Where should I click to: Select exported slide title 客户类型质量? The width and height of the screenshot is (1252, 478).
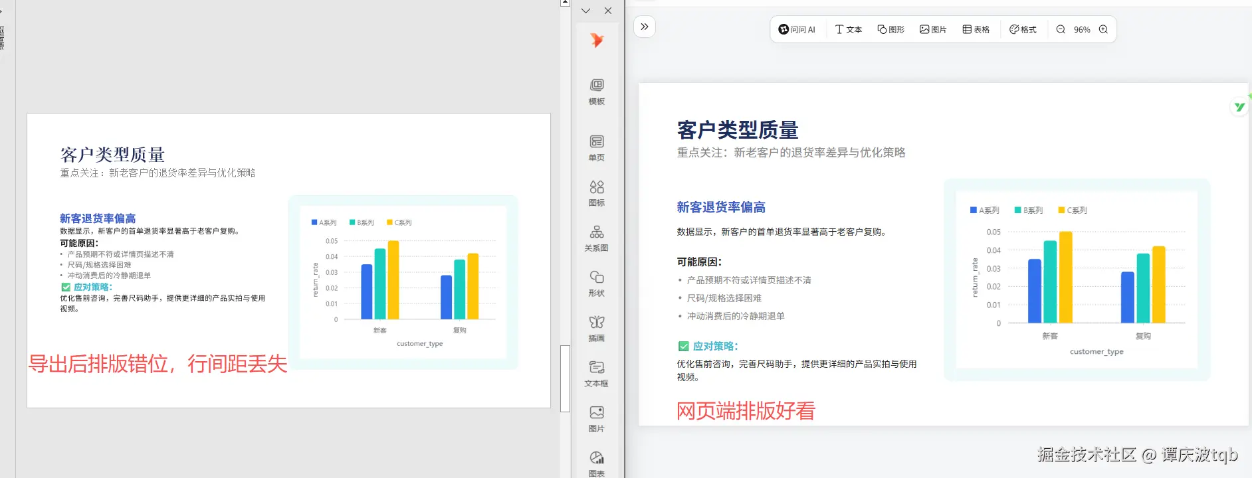click(112, 155)
